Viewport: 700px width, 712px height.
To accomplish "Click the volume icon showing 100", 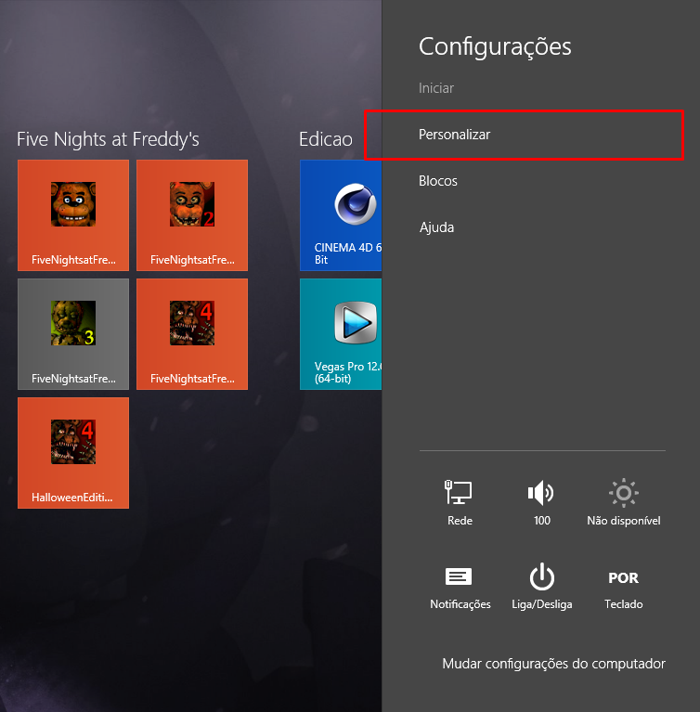I will point(541,502).
